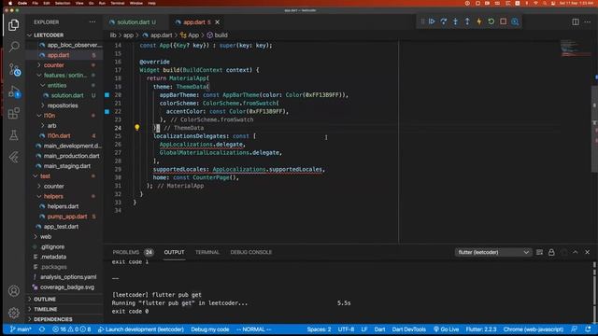Open the Testing beaker view

(14, 134)
